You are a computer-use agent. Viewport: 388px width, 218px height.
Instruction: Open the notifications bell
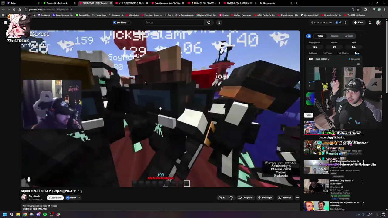click(x=370, y=22)
